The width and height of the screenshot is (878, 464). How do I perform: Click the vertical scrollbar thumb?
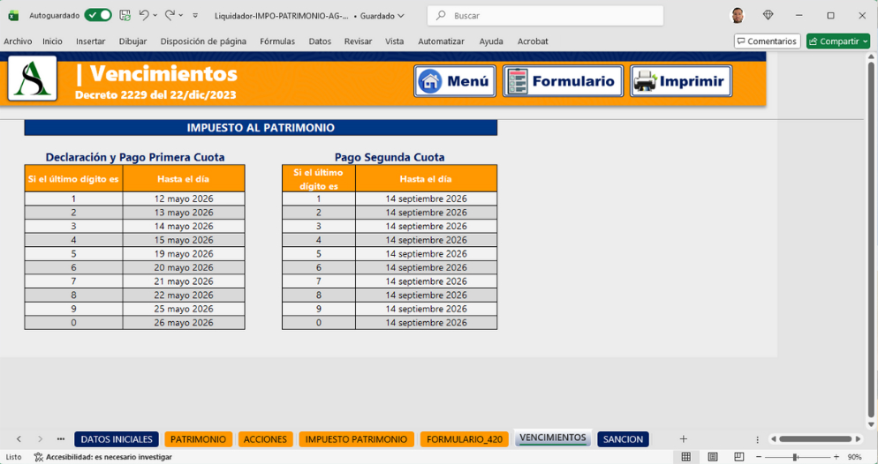(x=871, y=239)
